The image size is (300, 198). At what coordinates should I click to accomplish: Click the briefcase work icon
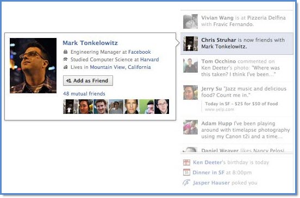point(65,52)
